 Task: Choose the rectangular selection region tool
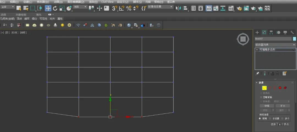(33, 8)
